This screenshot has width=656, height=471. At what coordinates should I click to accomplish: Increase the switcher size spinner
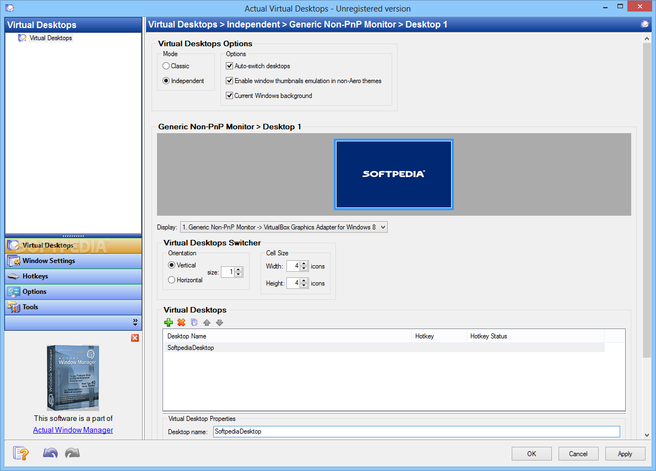click(238, 270)
